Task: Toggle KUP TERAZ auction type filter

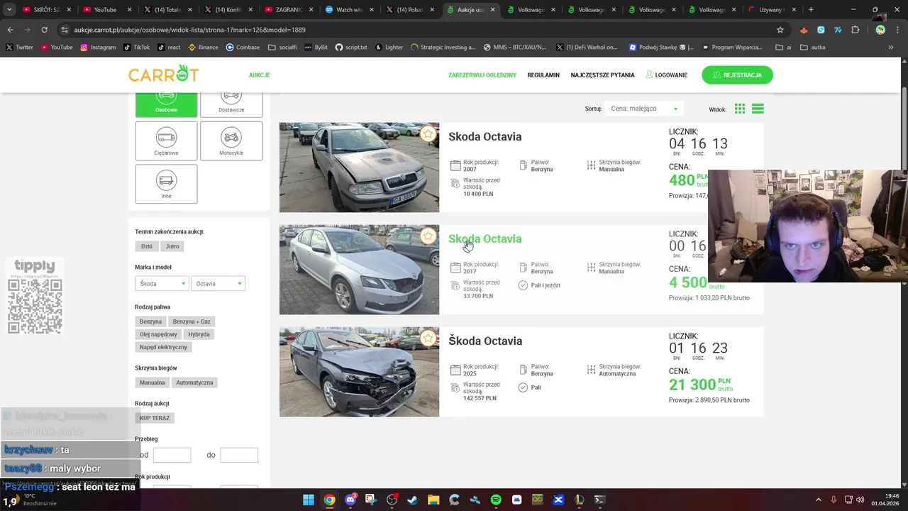Action: coord(155,418)
